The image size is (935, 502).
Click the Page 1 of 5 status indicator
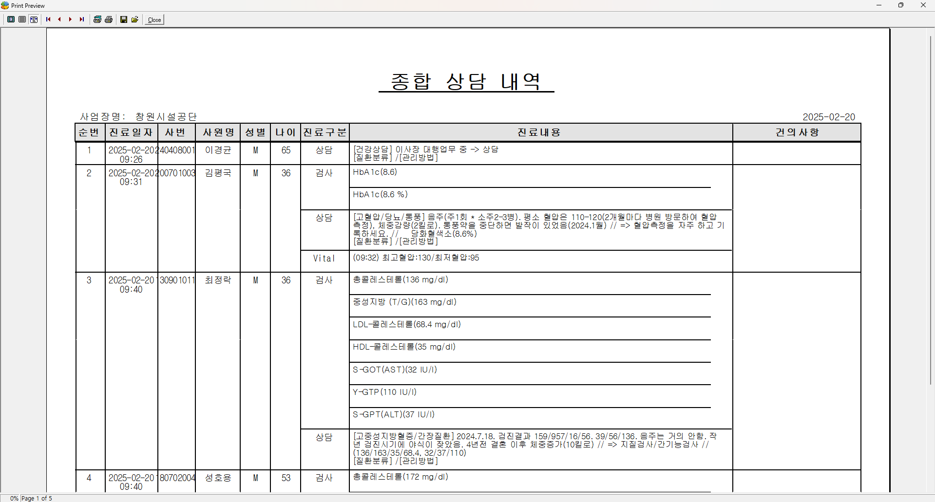click(x=37, y=498)
